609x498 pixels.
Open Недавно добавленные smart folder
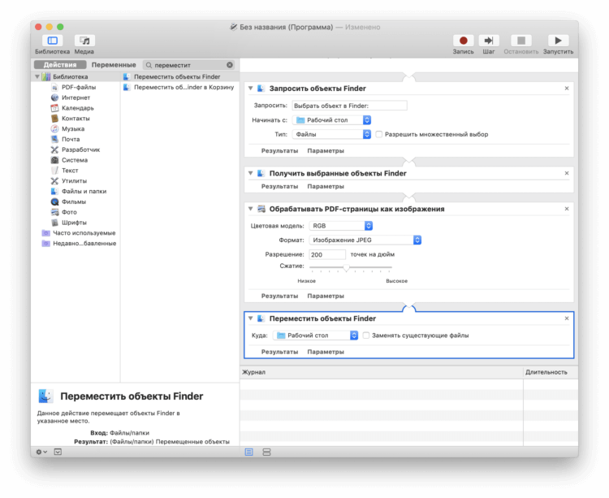(84, 244)
